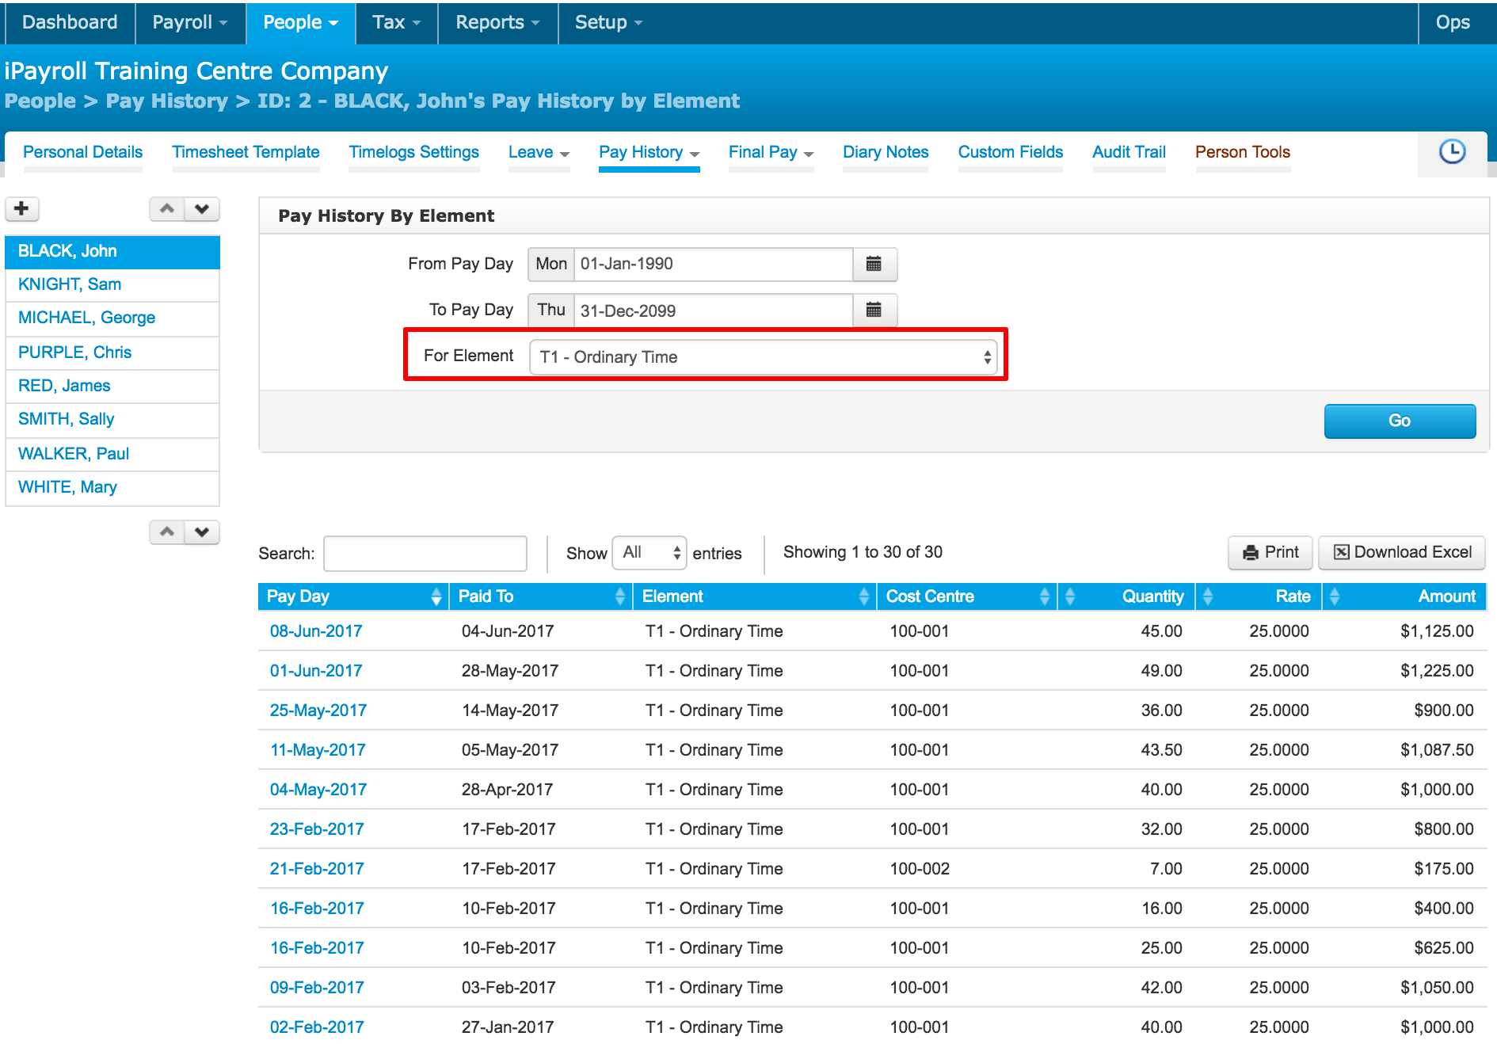Open the Final Pay tab dropdown
This screenshot has height=1044, width=1497.
coord(771,152)
